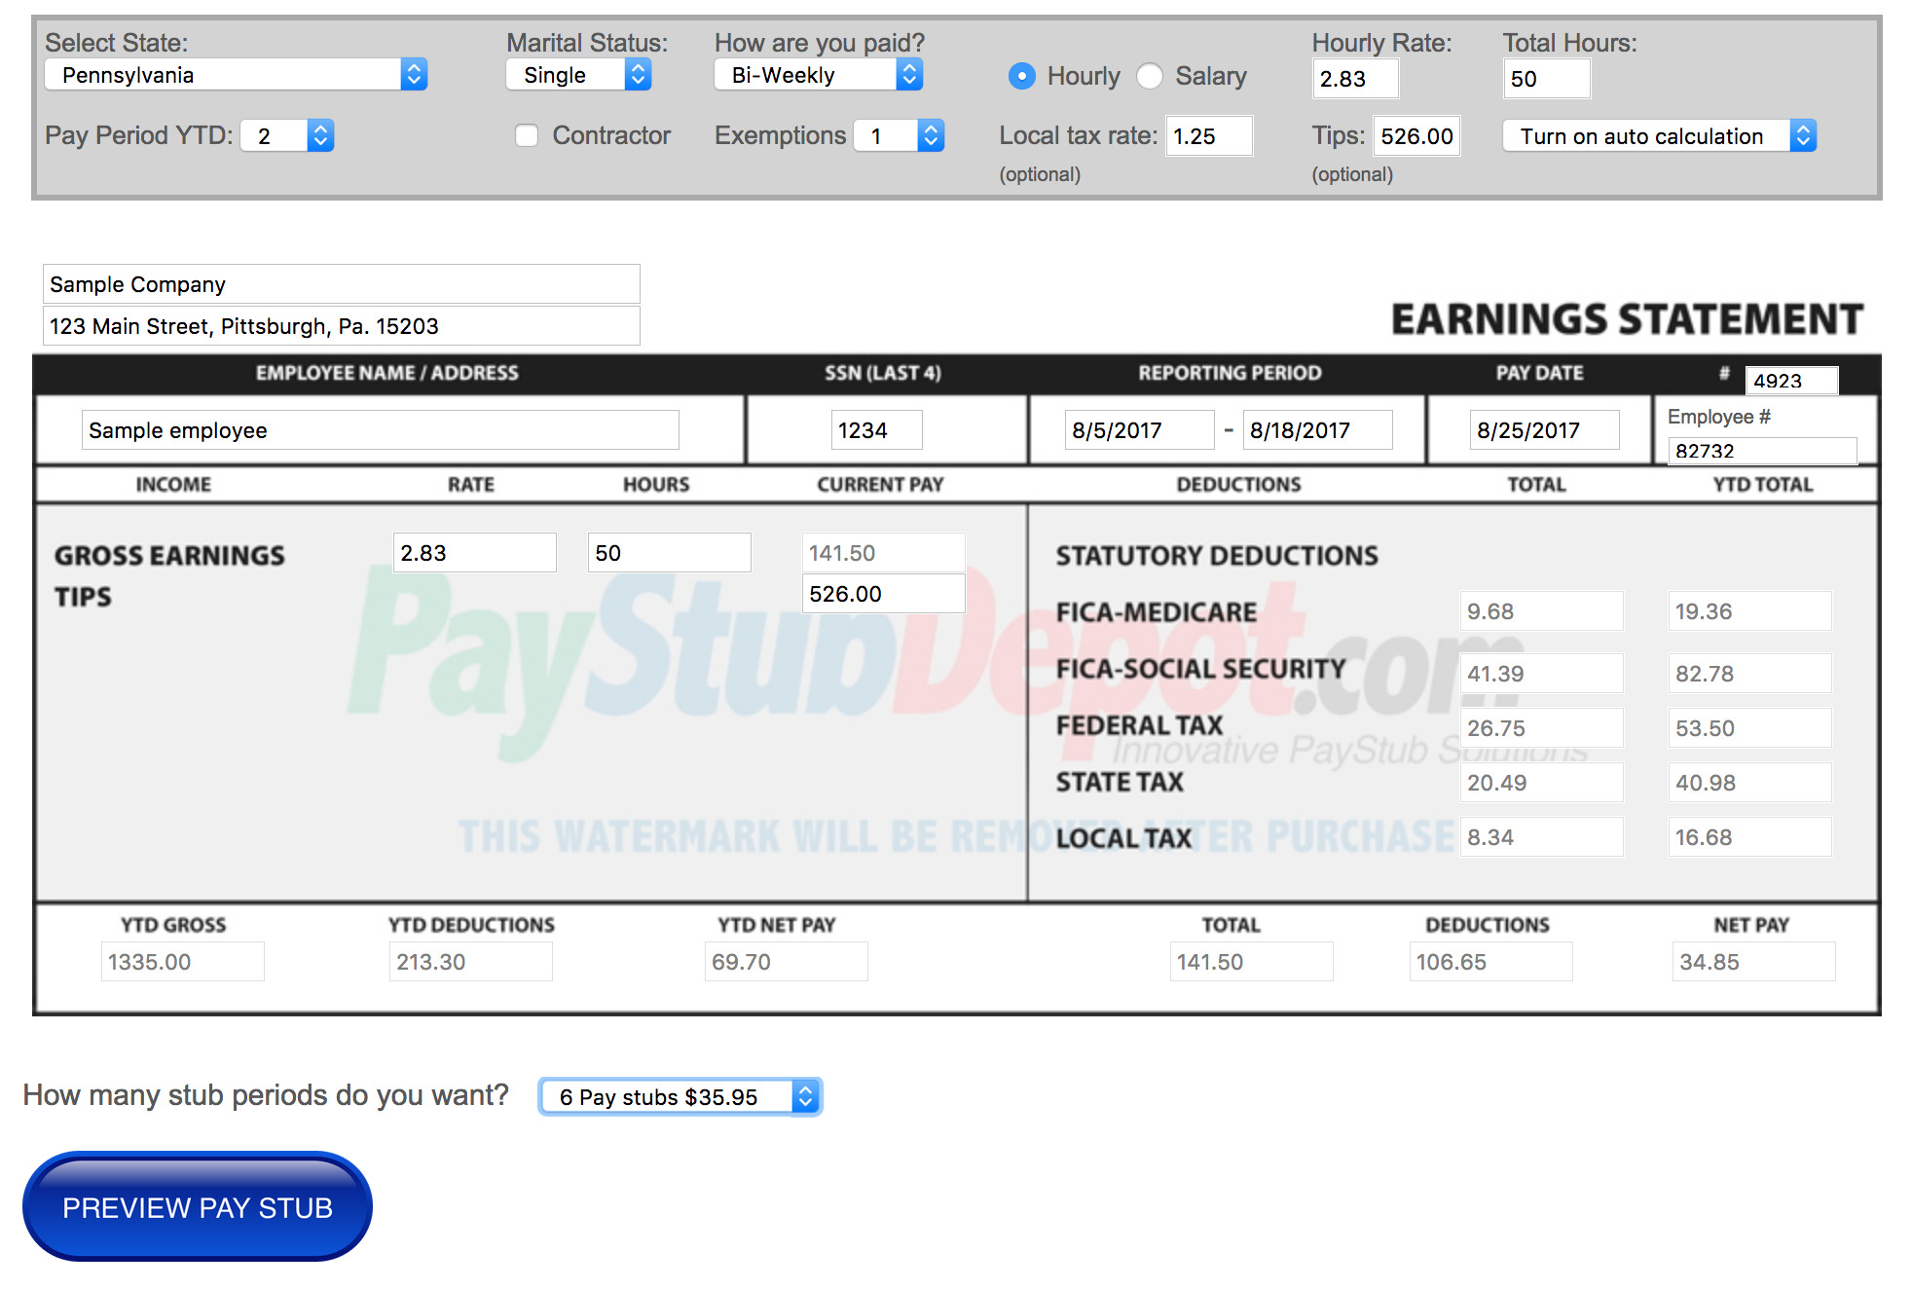The height and width of the screenshot is (1289, 1912).
Task: Click the Total Hours field in the top panel
Action: tap(1546, 79)
